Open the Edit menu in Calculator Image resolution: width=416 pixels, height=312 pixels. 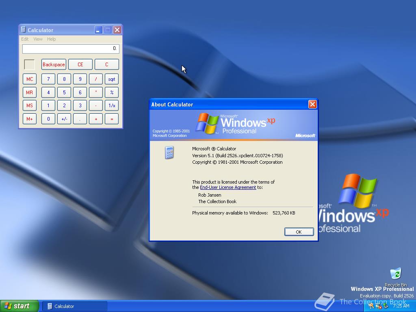coord(25,39)
